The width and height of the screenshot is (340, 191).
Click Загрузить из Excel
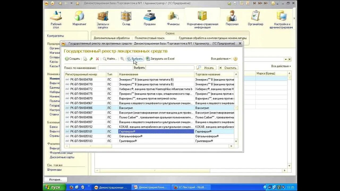point(160,59)
